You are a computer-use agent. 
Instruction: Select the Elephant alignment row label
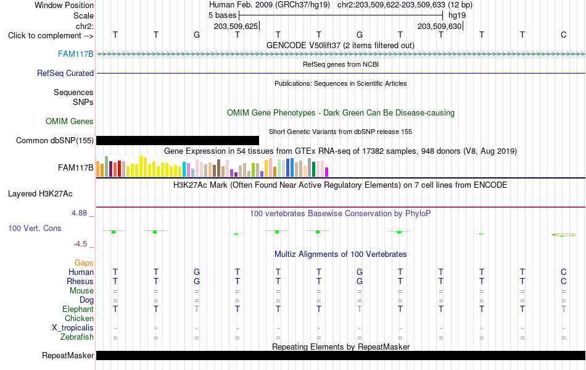point(78,309)
